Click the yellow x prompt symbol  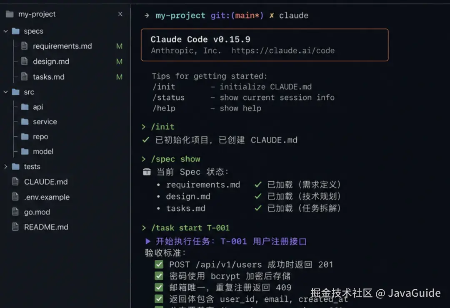(x=271, y=15)
